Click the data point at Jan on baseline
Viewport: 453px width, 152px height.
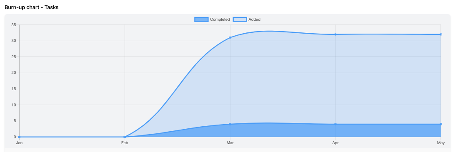point(19,137)
